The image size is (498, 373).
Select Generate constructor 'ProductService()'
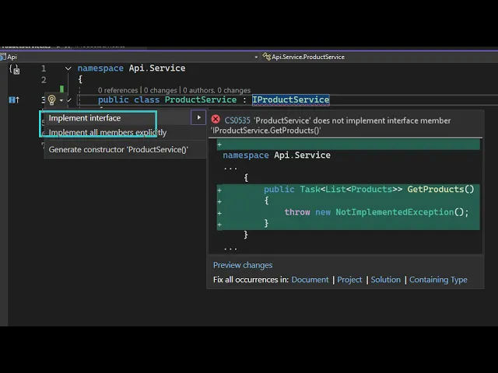coord(118,149)
